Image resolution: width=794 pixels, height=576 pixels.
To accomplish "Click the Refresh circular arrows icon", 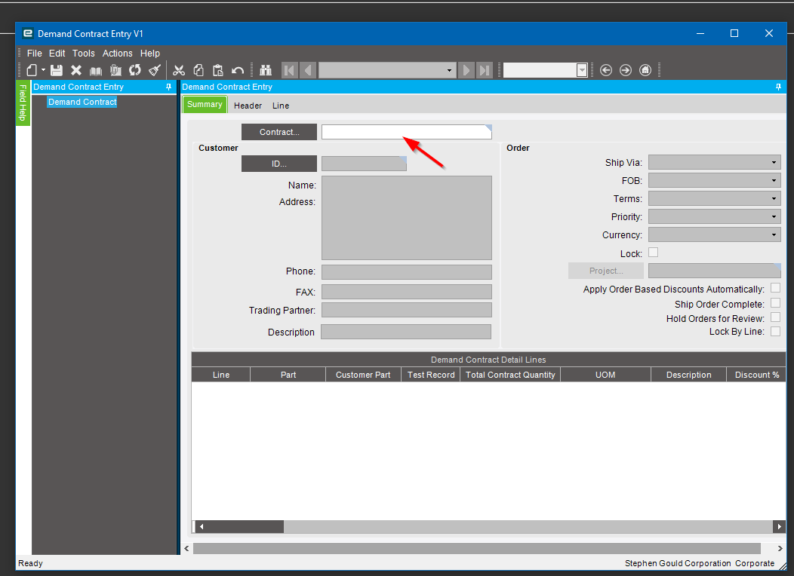I will pos(134,70).
